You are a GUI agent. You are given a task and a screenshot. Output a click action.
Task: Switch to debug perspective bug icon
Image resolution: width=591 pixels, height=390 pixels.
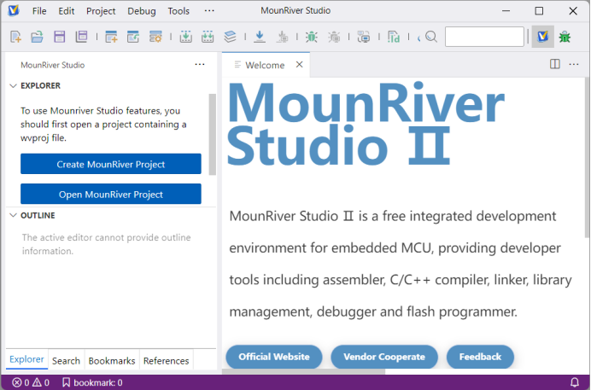pos(565,37)
